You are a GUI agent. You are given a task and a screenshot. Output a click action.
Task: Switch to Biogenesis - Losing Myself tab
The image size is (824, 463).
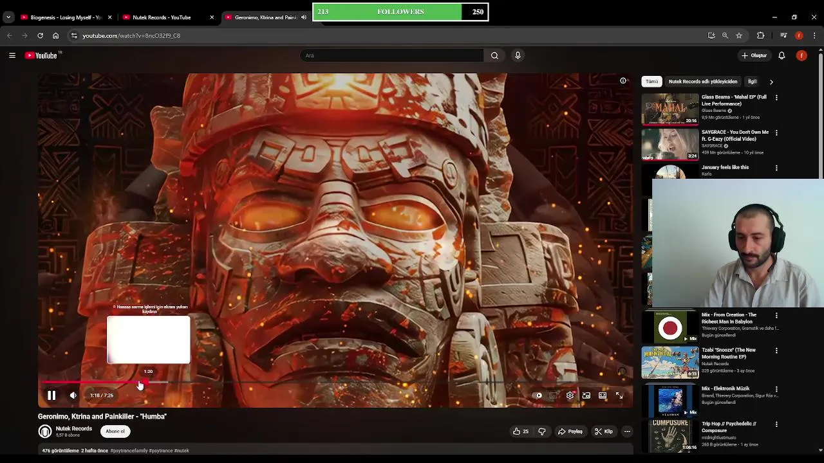tap(66, 17)
